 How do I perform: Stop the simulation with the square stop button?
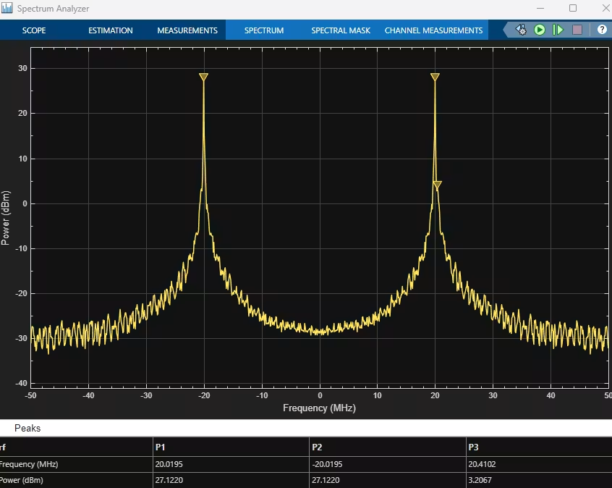(x=577, y=30)
